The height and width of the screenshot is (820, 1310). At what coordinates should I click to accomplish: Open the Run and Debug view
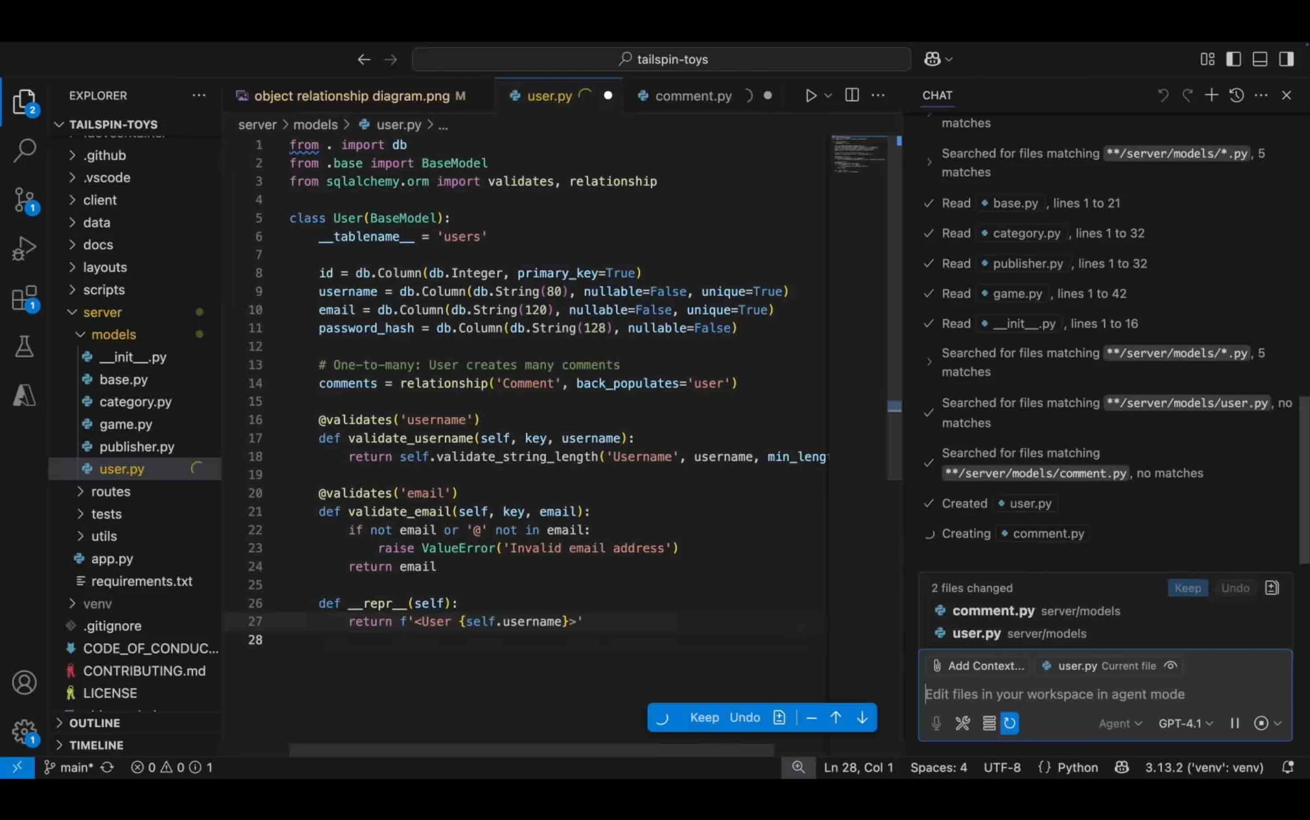coord(25,249)
